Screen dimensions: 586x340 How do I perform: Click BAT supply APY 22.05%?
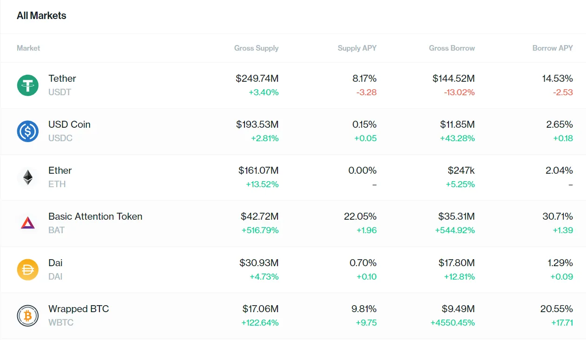click(361, 216)
